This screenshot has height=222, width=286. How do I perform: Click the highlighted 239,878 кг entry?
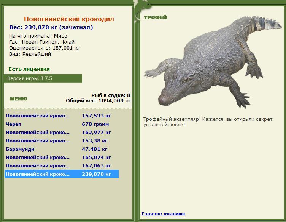click(x=62, y=174)
